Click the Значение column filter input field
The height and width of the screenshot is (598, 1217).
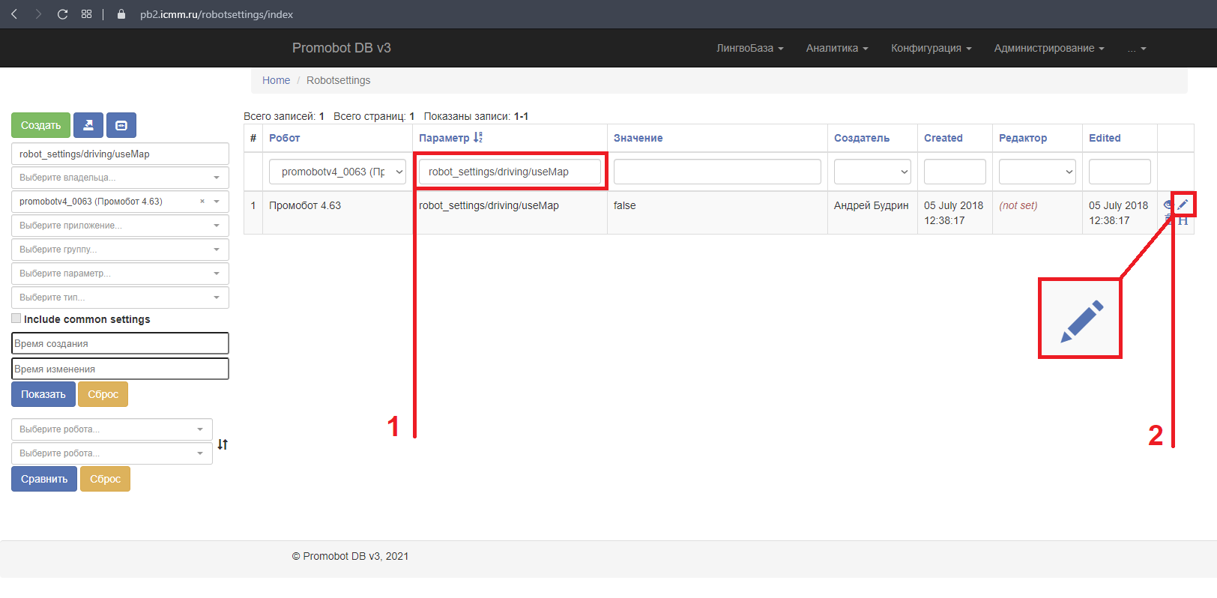tap(717, 172)
